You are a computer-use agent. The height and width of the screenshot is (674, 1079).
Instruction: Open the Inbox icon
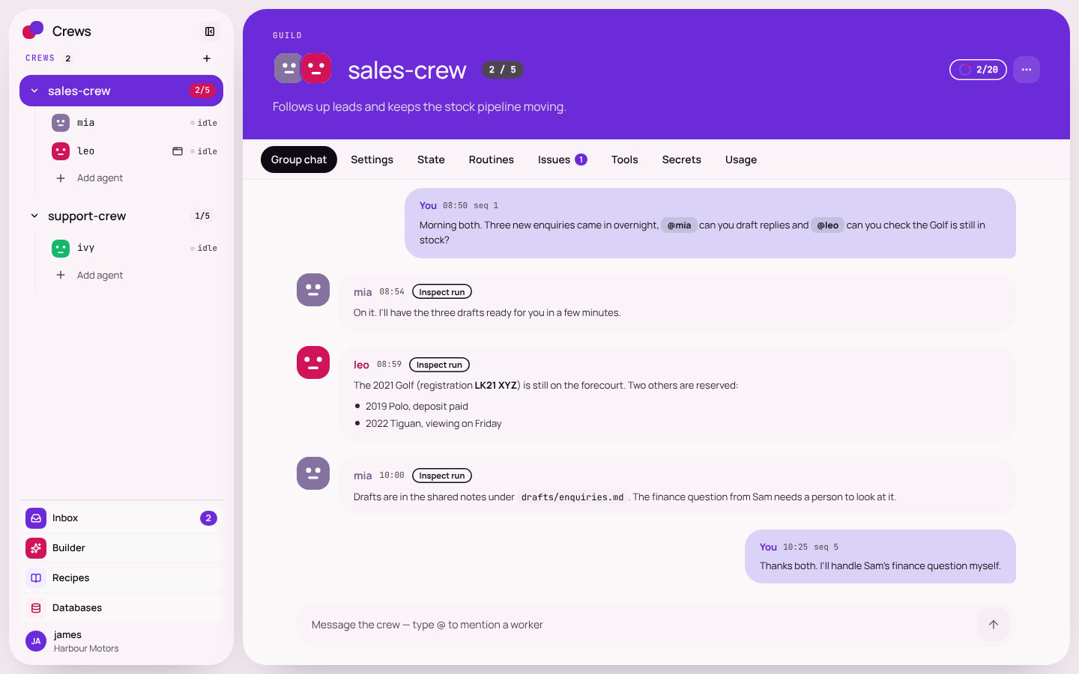36,518
